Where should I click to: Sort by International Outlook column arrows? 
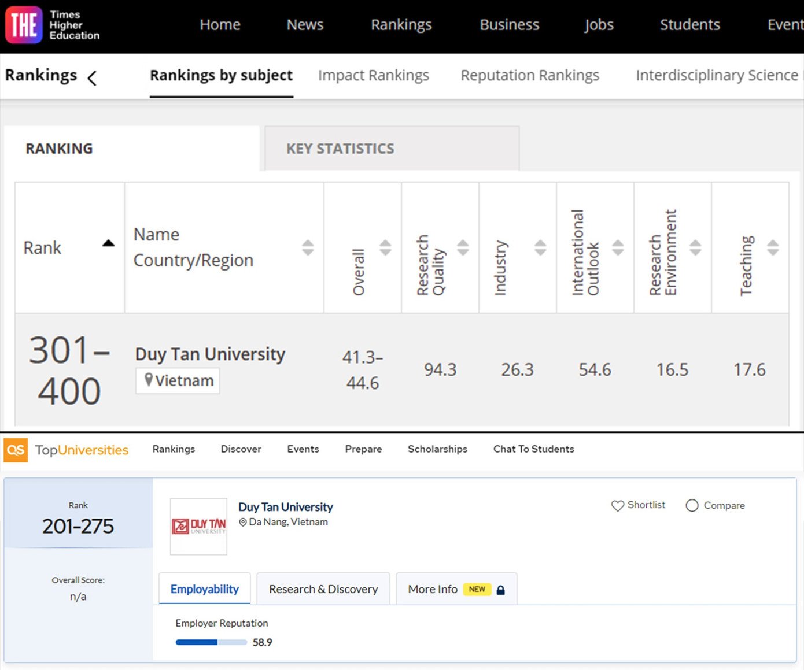pyautogui.click(x=618, y=247)
